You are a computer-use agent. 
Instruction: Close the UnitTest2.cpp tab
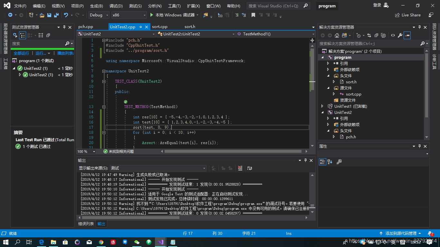pyautogui.click(x=146, y=27)
